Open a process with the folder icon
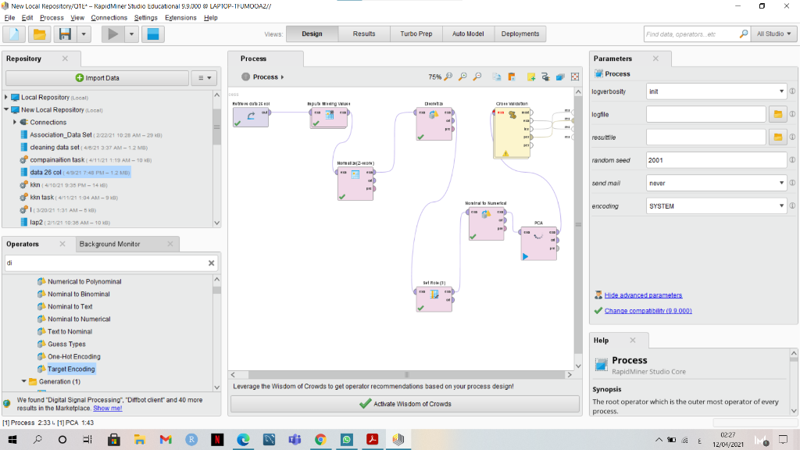Viewport: 800px width, 450px height. point(39,34)
